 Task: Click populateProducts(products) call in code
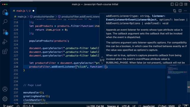49,41
